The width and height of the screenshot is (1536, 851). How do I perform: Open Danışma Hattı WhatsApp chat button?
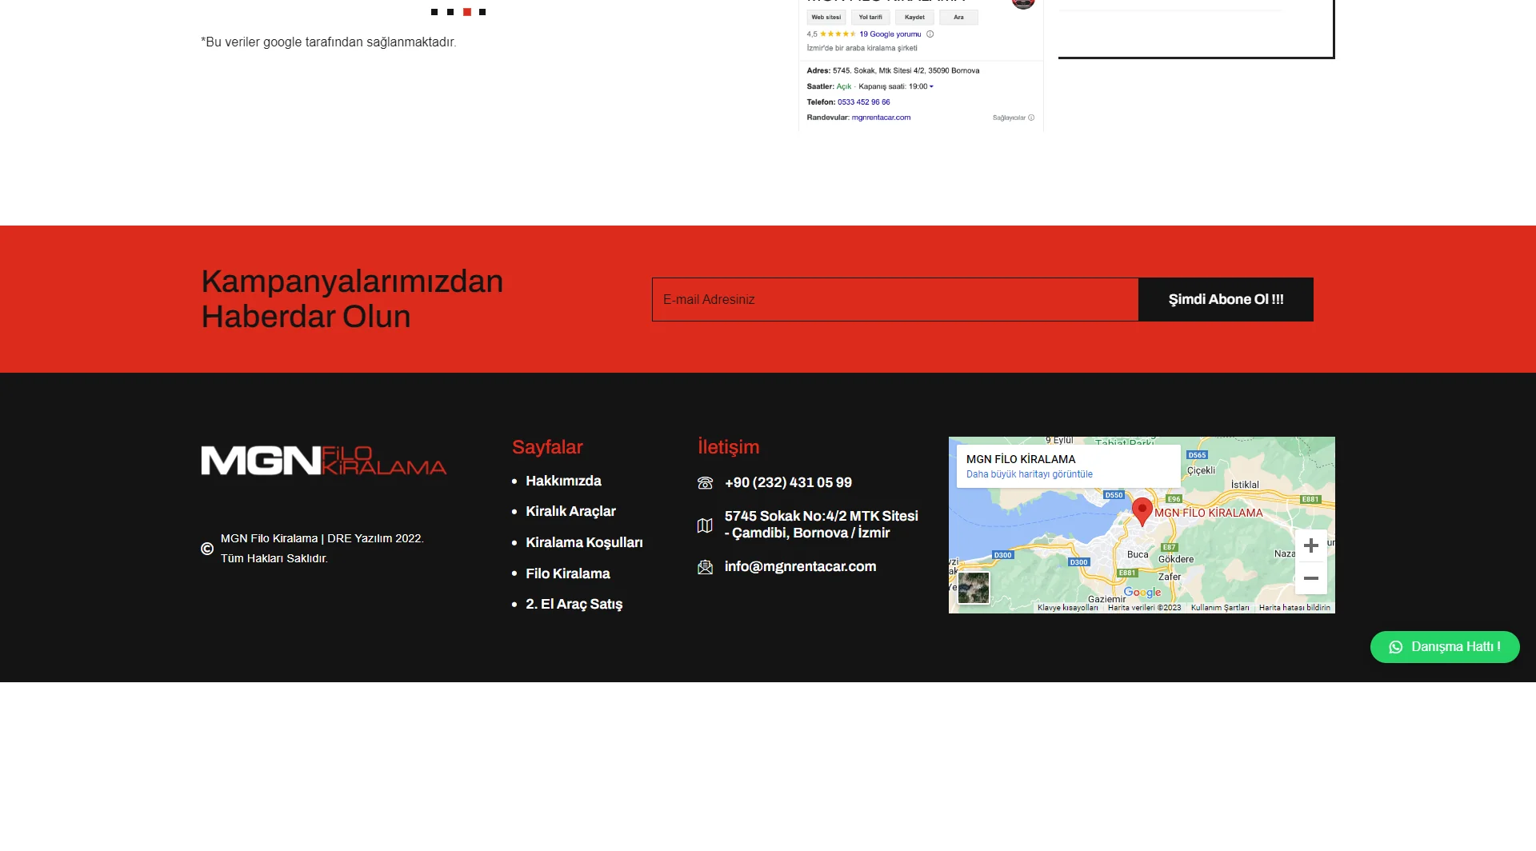tap(1445, 647)
